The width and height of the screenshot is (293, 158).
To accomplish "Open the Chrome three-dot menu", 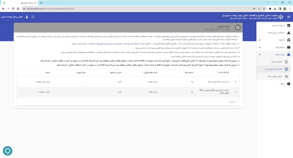I will [290, 9].
